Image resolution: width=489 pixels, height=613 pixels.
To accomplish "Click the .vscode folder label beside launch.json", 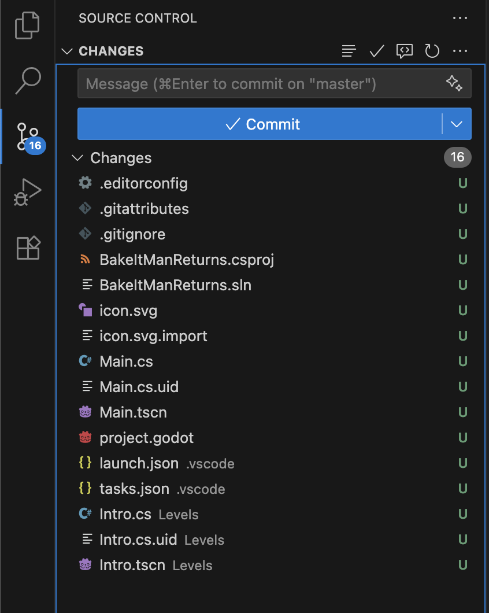I will (210, 464).
